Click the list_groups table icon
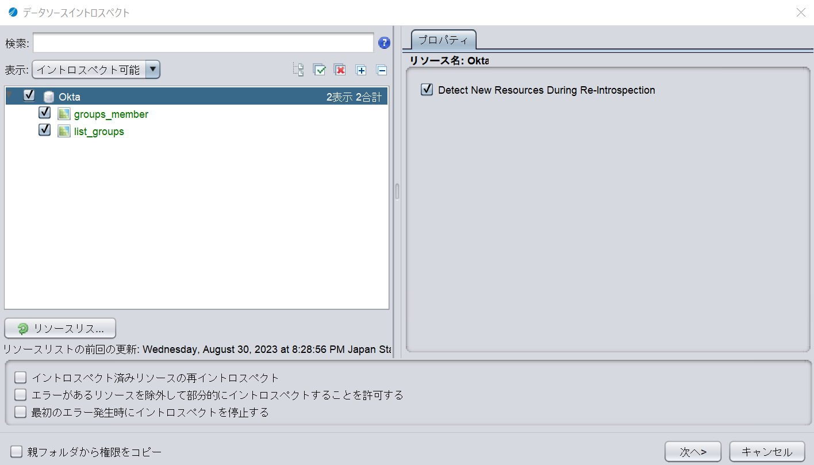 coord(64,132)
